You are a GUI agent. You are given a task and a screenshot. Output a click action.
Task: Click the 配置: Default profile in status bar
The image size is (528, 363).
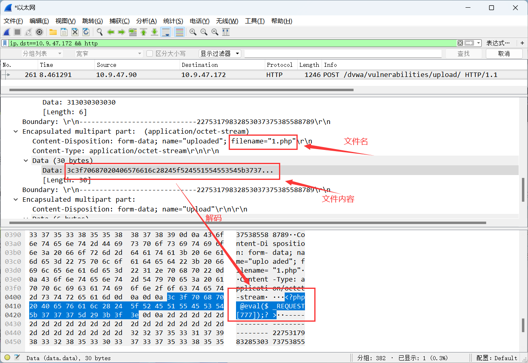coord(497,358)
